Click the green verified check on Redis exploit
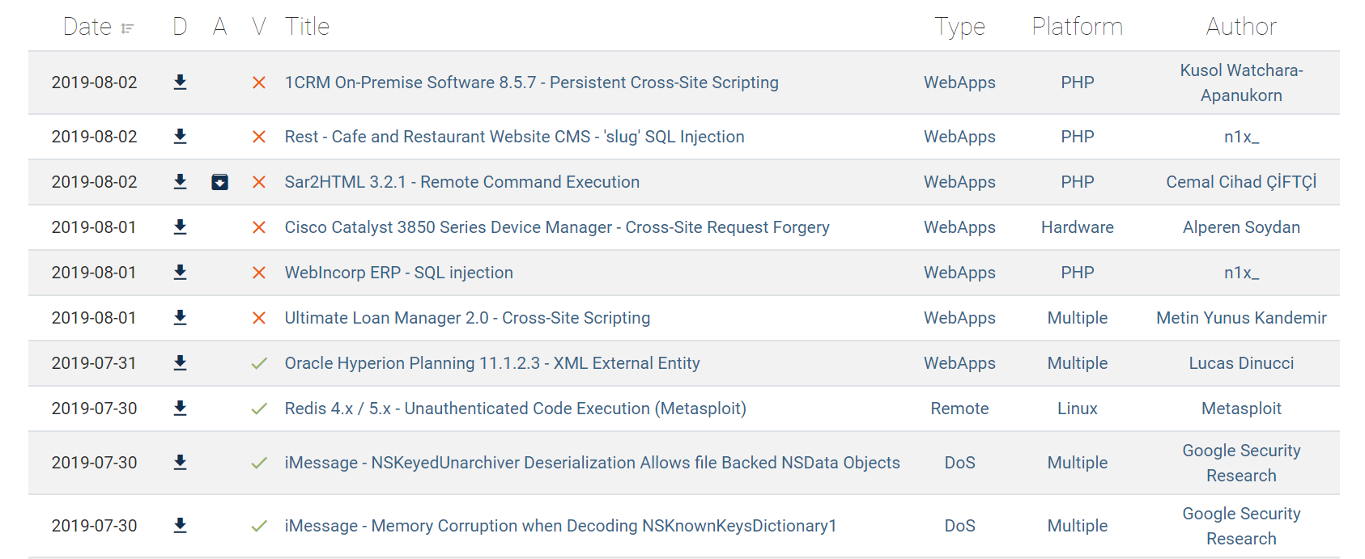The image size is (1365, 559). point(258,409)
